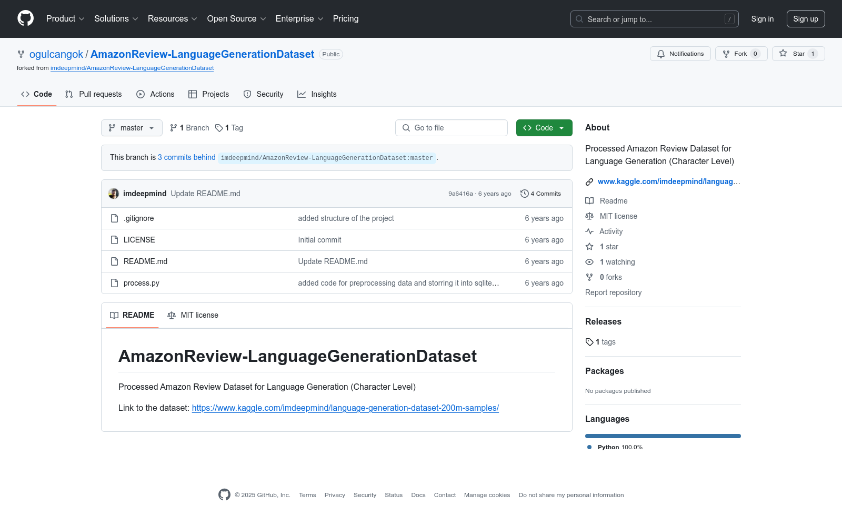Image resolution: width=842 pixels, height=526 pixels.
Task: Click the GitHub logo in header
Action: point(25,18)
